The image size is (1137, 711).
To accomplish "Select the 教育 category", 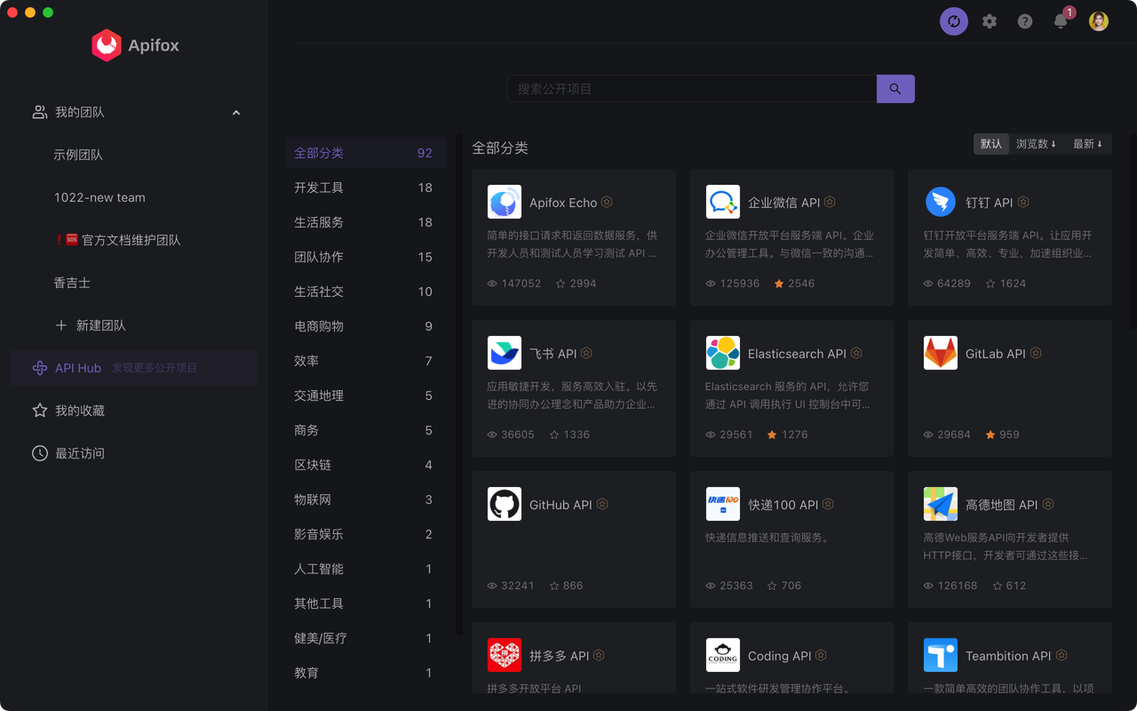I will pos(366,673).
